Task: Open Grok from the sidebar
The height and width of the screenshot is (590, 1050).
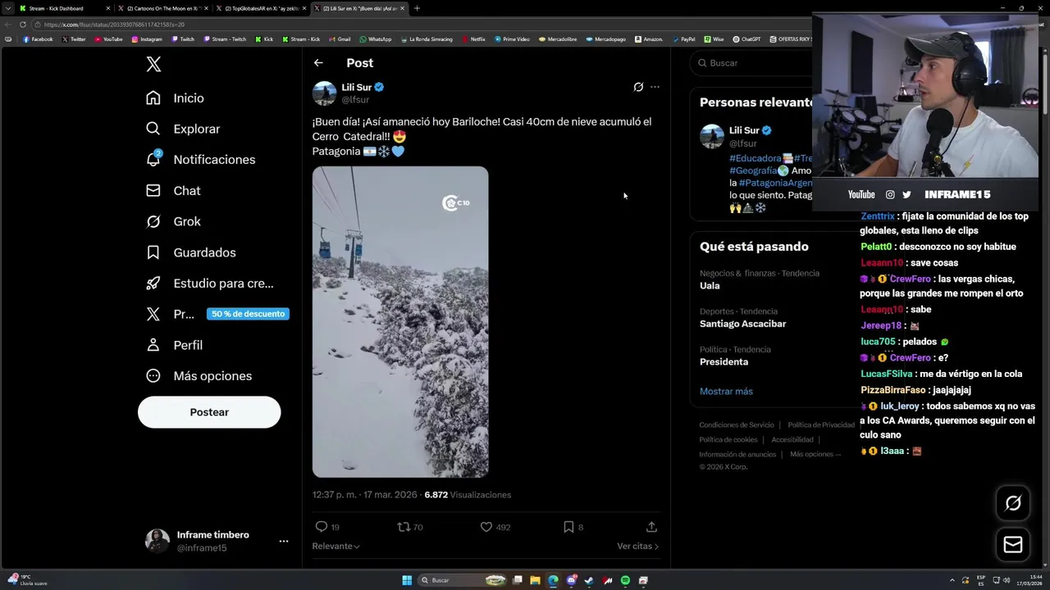Action: click(x=173, y=221)
